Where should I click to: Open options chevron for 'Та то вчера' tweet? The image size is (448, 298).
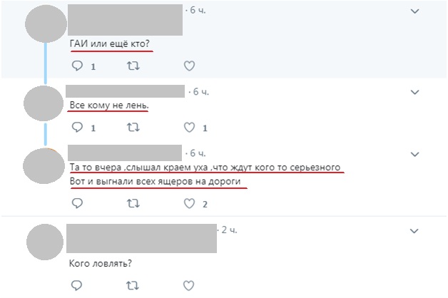coord(414,155)
